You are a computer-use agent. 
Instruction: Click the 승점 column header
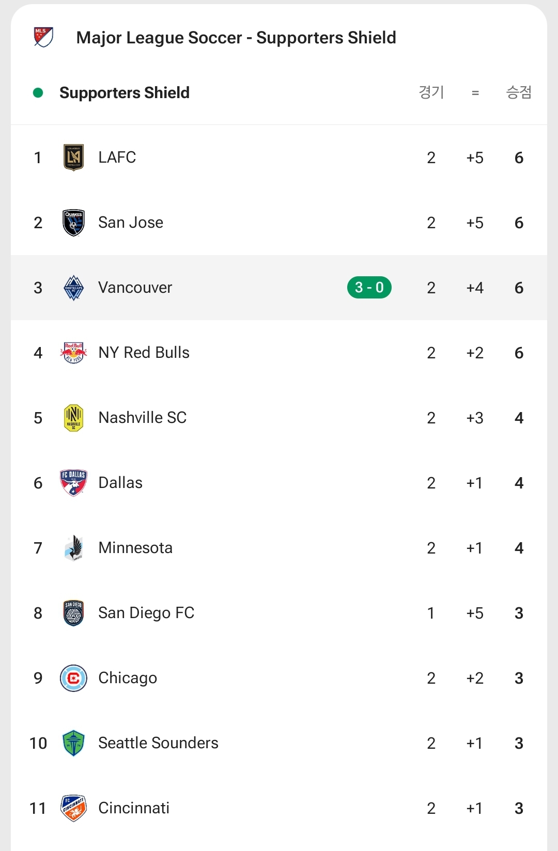pos(519,92)
